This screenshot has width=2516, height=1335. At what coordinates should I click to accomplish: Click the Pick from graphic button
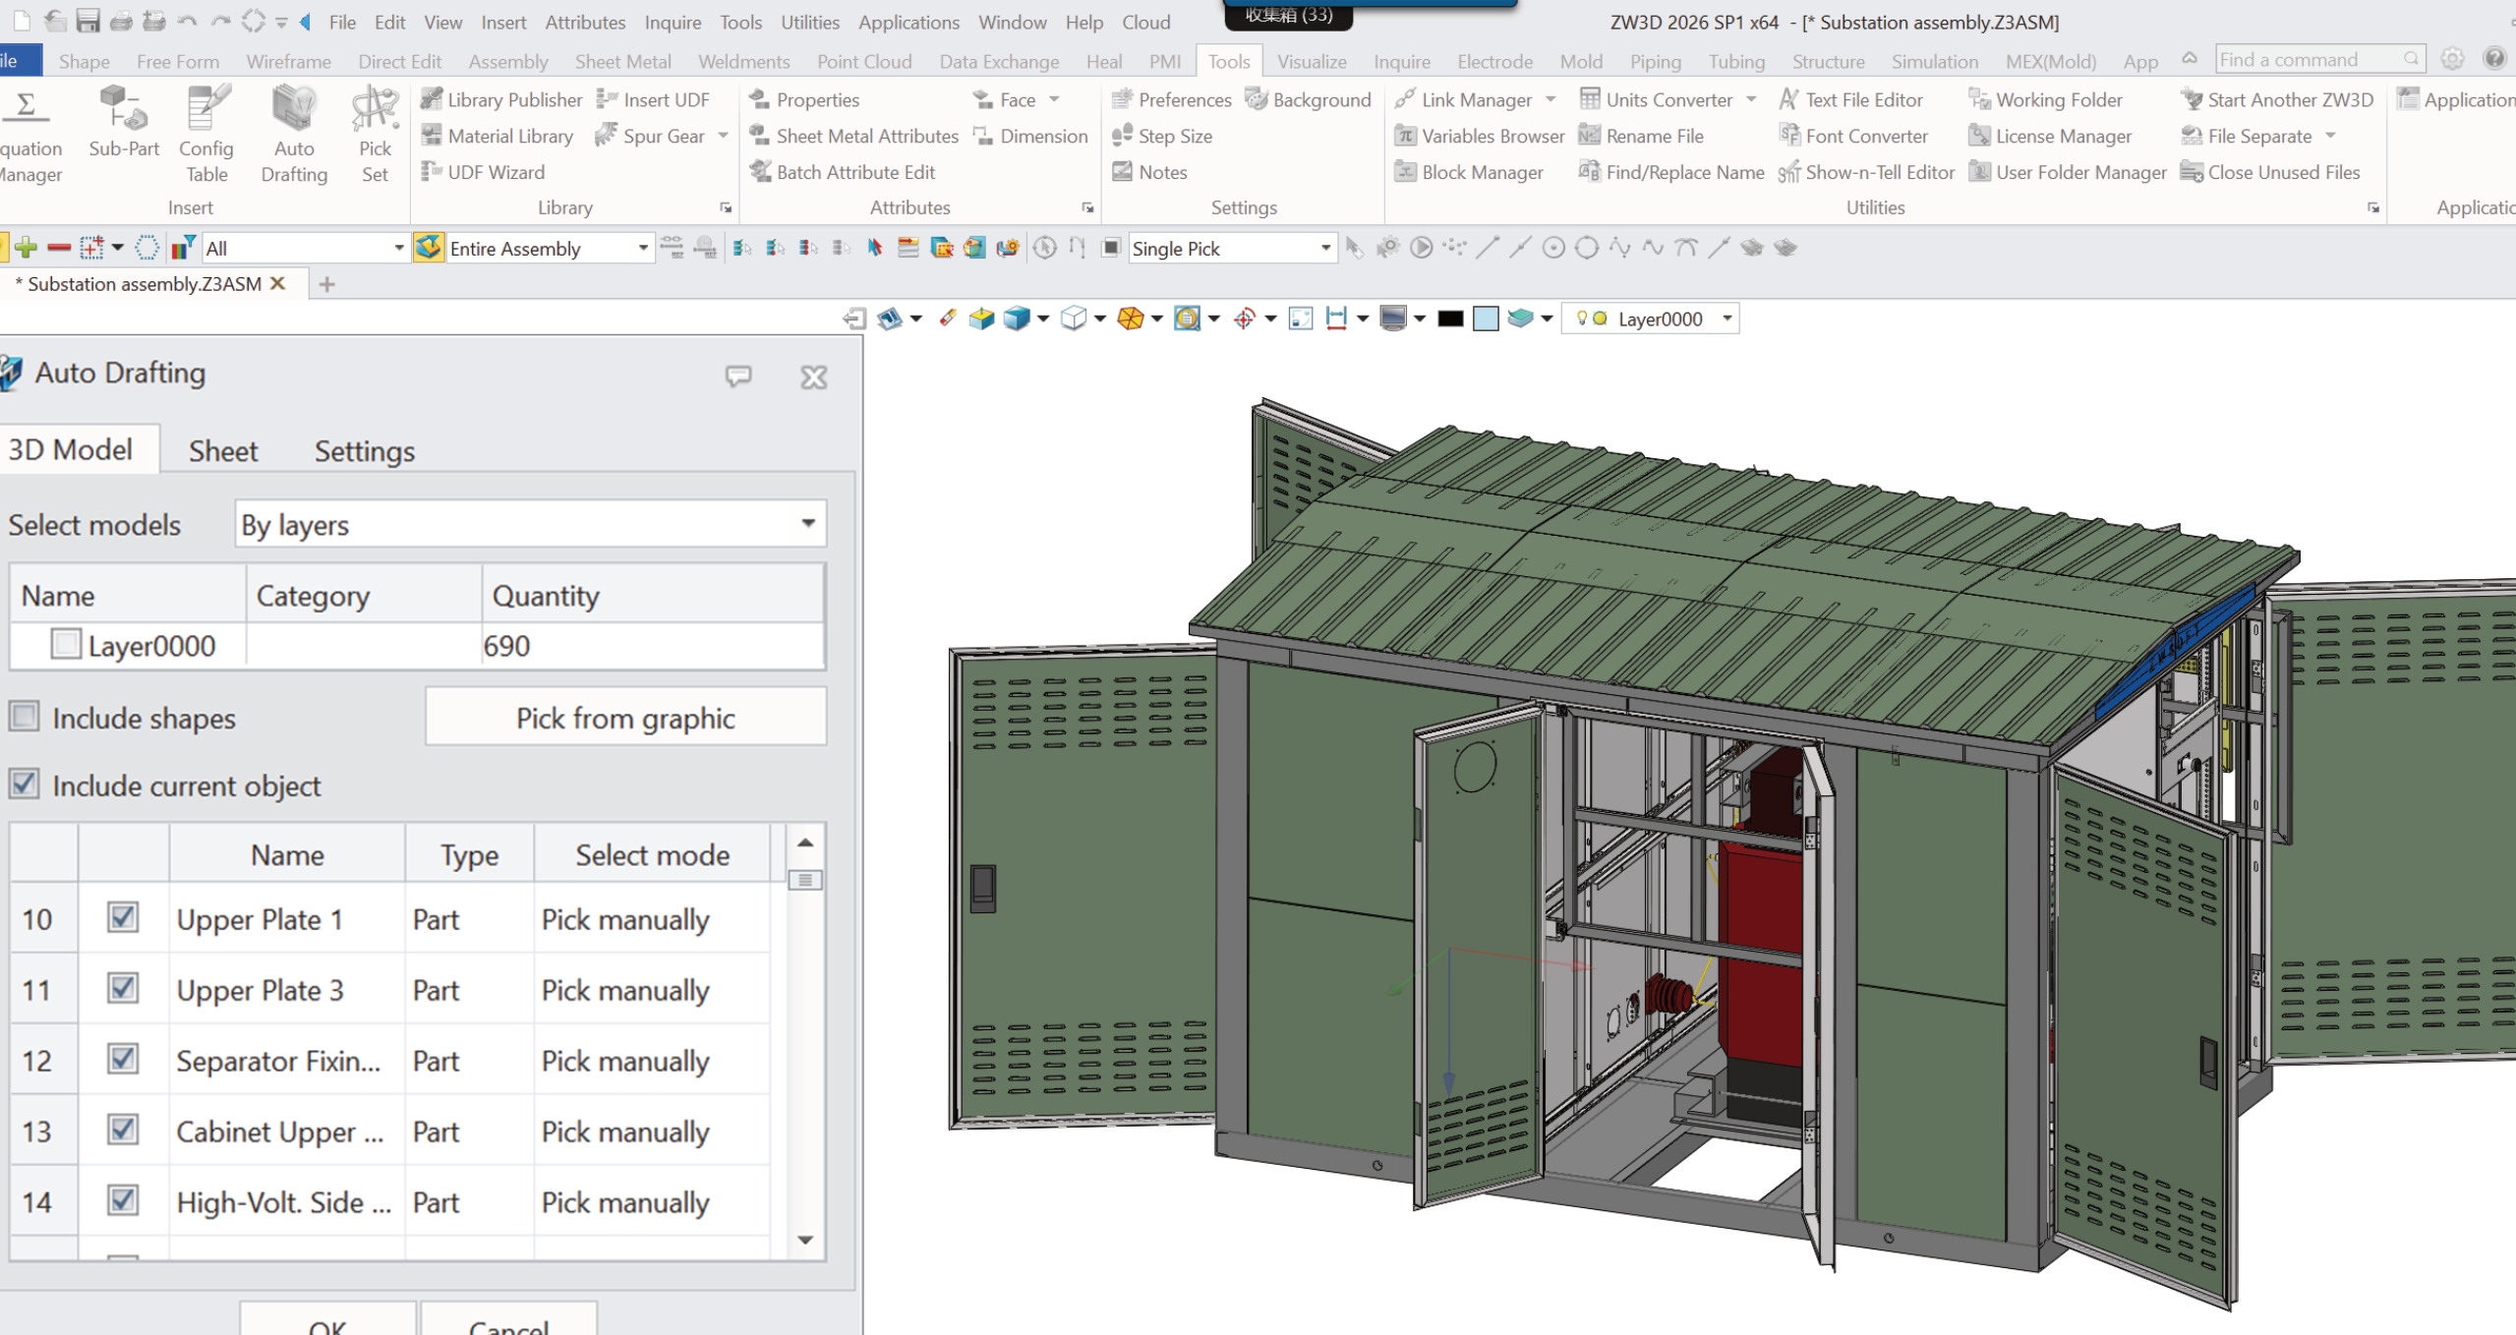click(x=625, y=718)
